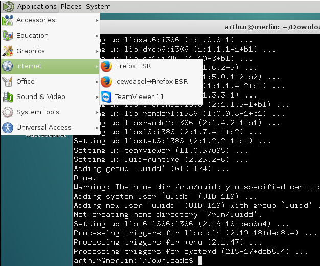
Task: Click 'up libxau6:i386' terminal line
Action: (176, 40)
